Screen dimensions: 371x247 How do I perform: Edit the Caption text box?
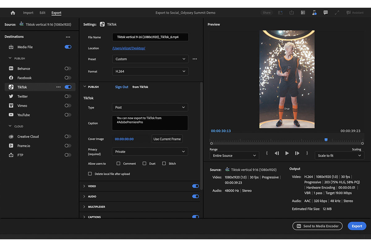click(150, 123)
